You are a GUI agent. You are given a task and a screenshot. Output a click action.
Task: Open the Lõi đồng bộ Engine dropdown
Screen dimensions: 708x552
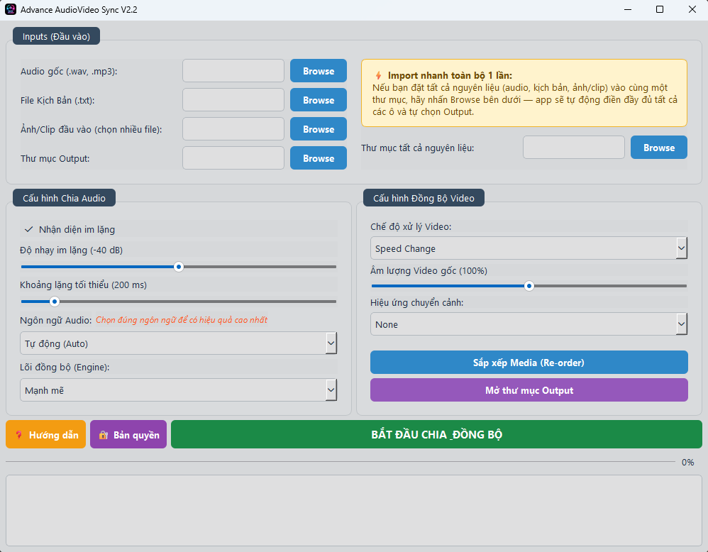click(331, 389)
